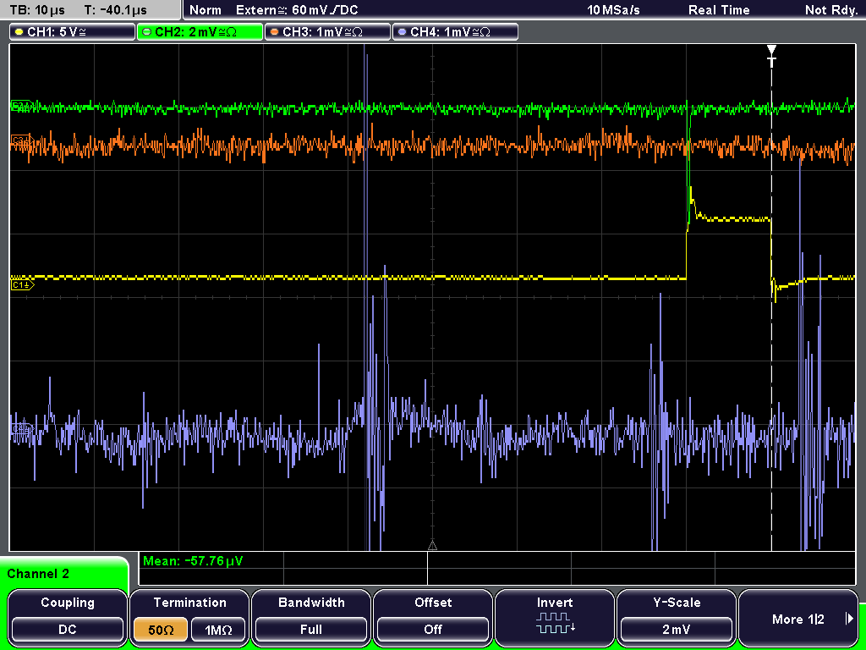866x650 pixels.
Task: Open Bandwidth Full setting
Action: (x=311, y=617)
